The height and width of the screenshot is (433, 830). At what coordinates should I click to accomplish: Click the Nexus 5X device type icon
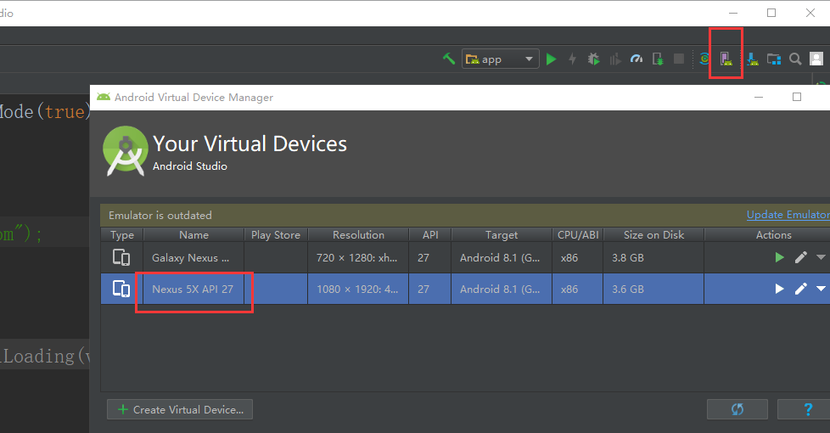tap(121, 289)
